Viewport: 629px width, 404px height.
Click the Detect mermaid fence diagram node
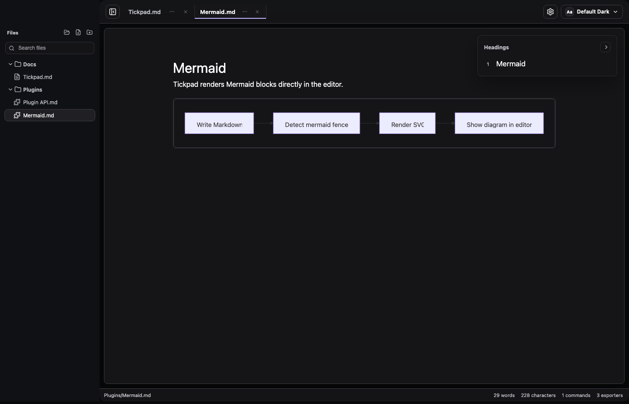317,123
